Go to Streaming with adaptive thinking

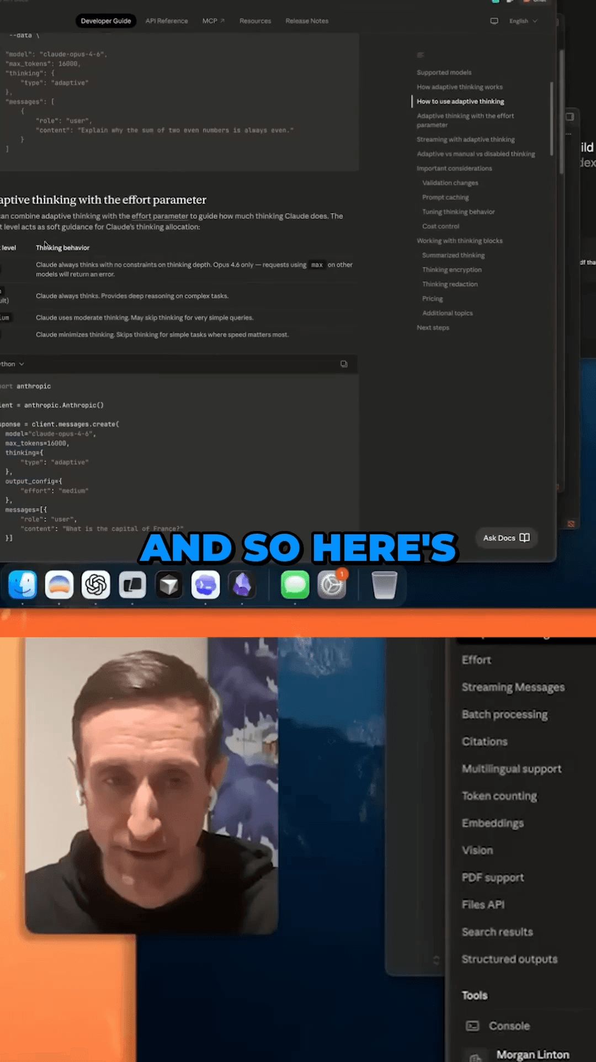(x=466, y=139)
